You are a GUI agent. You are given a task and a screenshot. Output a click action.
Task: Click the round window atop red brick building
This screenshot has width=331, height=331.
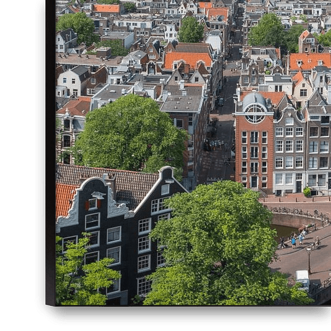(255, 113)
